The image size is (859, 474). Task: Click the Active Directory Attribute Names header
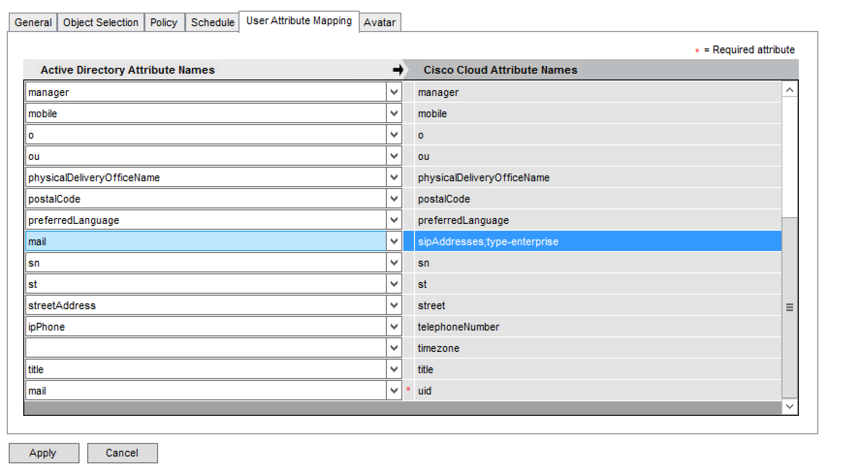[x=127, y=70]
